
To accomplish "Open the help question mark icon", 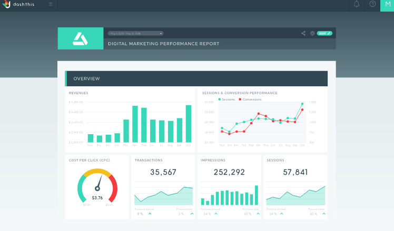I will (x=372, y=4).
